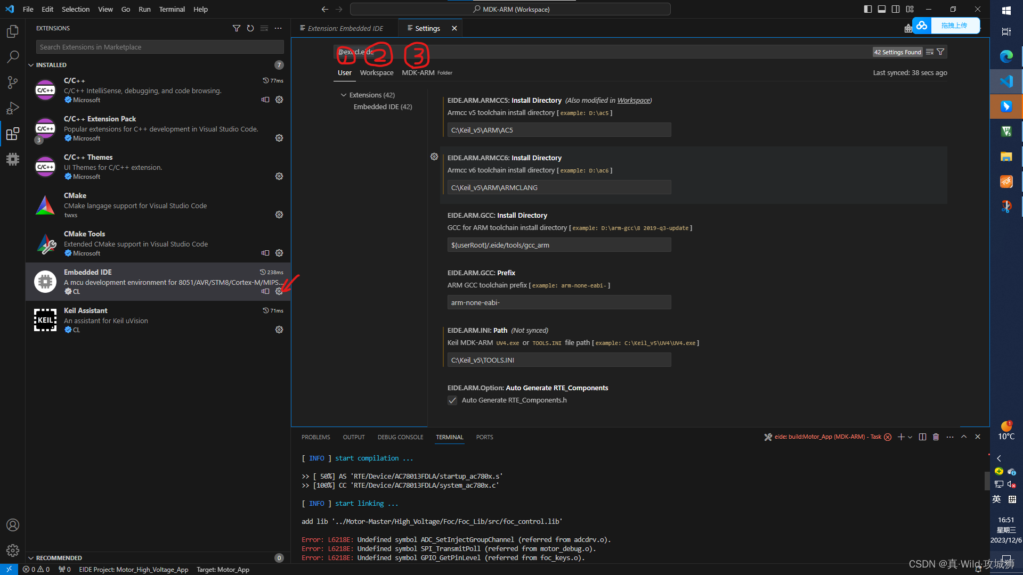Switch to PORTS panel tab
1023x575 pixels.
click(x=485, y=437)
